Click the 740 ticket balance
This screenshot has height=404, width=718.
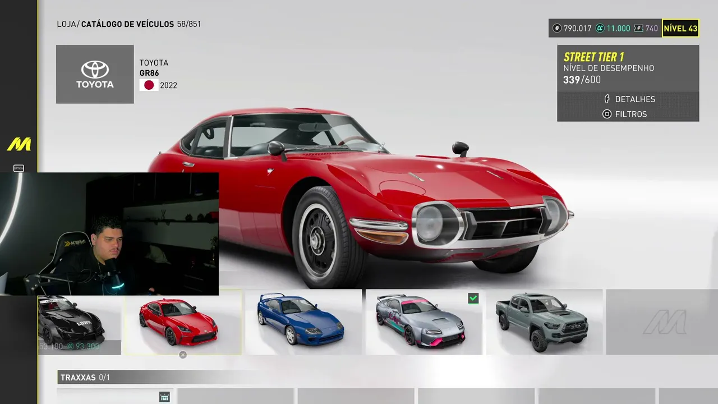[652, 28]
